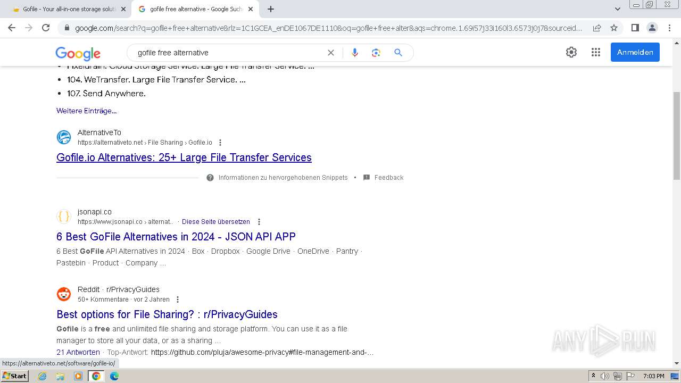Open Chrome profile avatar menu

coord(652,28)
